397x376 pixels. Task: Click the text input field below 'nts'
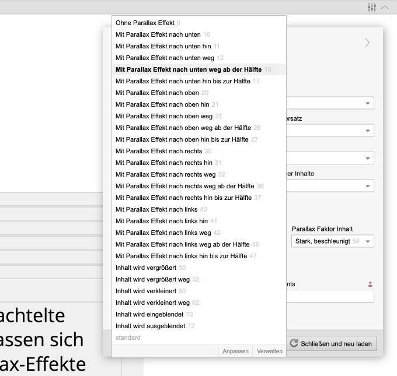tap(330, 296)
